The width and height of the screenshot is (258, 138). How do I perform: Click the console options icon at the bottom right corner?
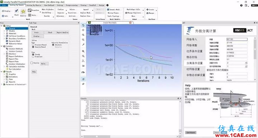(180, 136)
